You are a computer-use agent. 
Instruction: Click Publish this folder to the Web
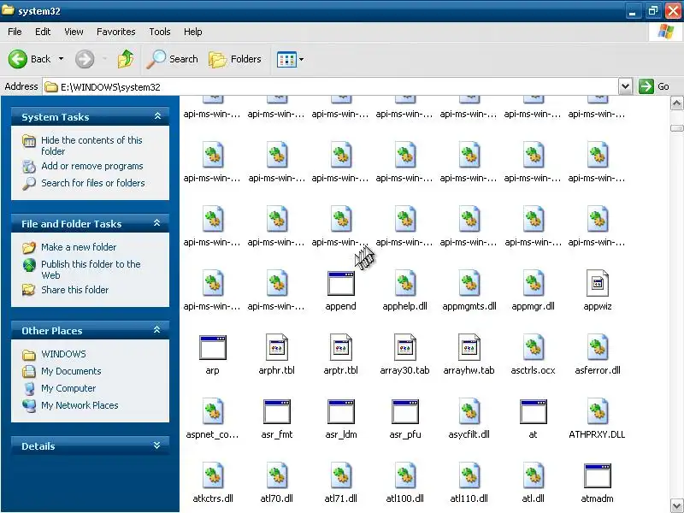pyautogui.click(x=91, y=269)
